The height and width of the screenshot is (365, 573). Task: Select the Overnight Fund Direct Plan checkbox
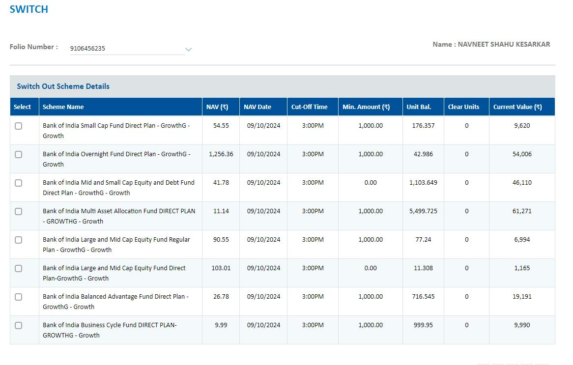click(18, 155)
